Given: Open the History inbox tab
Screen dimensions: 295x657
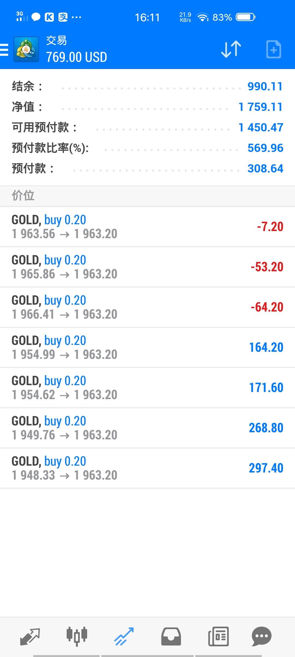Looking at the screenshot, I should pyautogui.click(x=171, y=636).
